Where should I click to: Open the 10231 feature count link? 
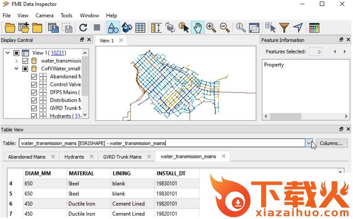[57, 53]
